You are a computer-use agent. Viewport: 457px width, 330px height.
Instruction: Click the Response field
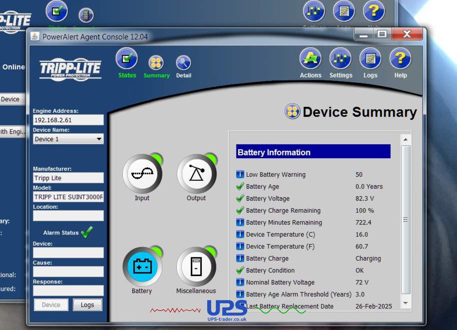click(x=68, y=290)
